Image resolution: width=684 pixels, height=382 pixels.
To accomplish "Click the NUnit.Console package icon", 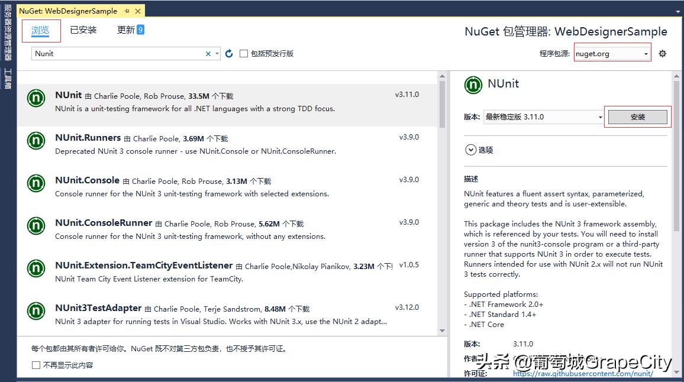I will tap(36, 183).
